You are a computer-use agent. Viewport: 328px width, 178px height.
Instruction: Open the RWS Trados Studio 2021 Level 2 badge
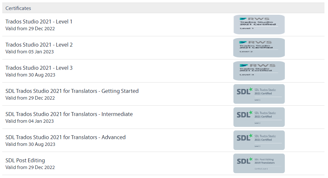(259, 48)
